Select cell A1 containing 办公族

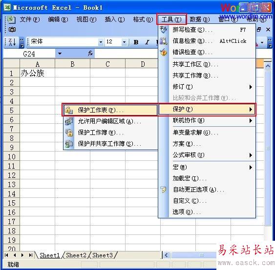click(x=37, y=73)
